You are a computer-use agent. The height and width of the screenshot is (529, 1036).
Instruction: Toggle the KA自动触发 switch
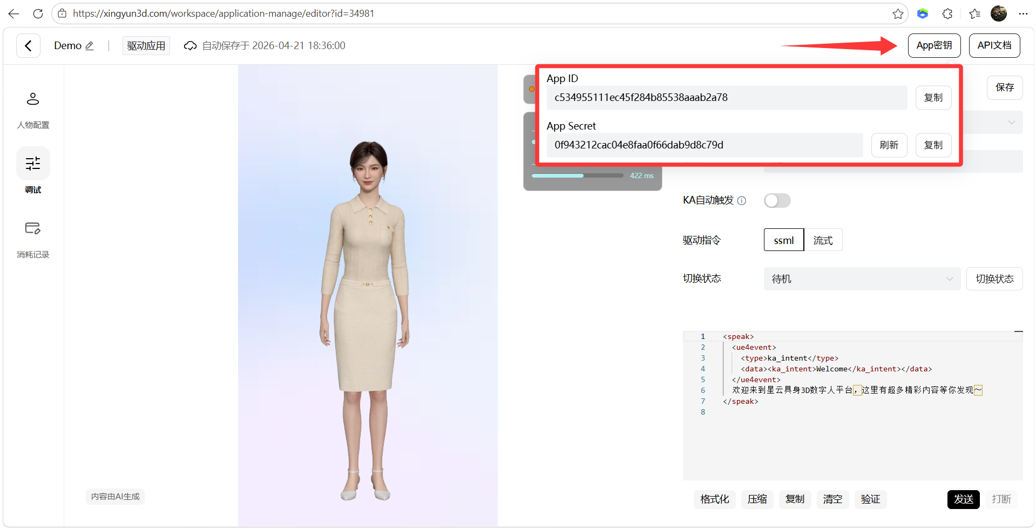tap(777, 201)
